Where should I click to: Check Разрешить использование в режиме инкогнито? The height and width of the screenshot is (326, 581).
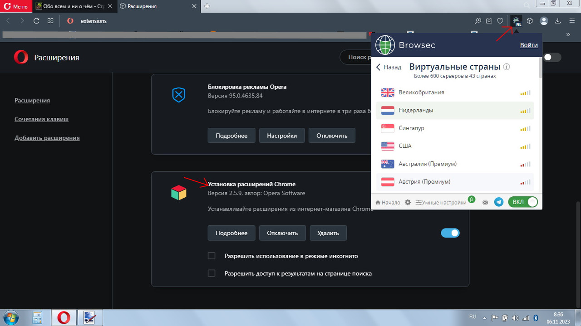click(x=212, y=256)
